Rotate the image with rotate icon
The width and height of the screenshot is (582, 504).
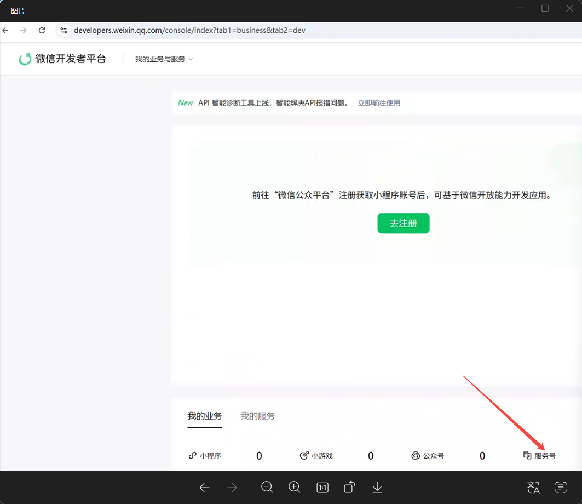[x=349, y=488]
